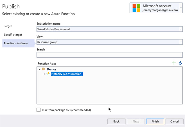The height and width of the screenshot is (127, 185).
Task: Select ziptocity (Consumption) function app
Action: [x=67, y=74]
